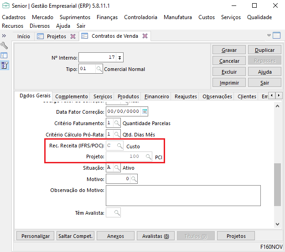This screenshot has height=252, width=285.
Task: Close the Contratos de Venda tab
Action: (x=145, y=36)
